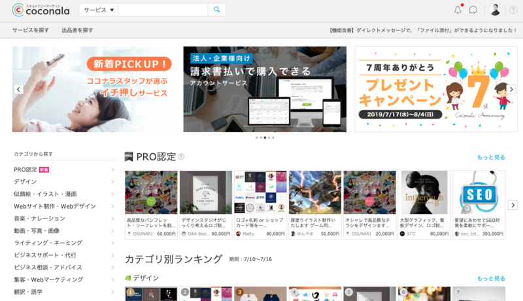523x301 pixels.
Task: Expand the 集客・Webマーケティング chevron
Action: pos(112,279)
